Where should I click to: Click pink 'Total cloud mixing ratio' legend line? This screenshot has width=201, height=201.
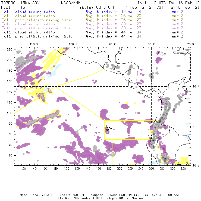29,24
